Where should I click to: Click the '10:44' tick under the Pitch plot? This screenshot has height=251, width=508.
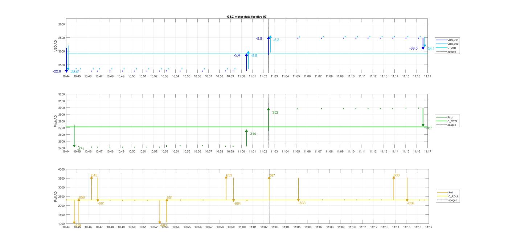point(66,151)
